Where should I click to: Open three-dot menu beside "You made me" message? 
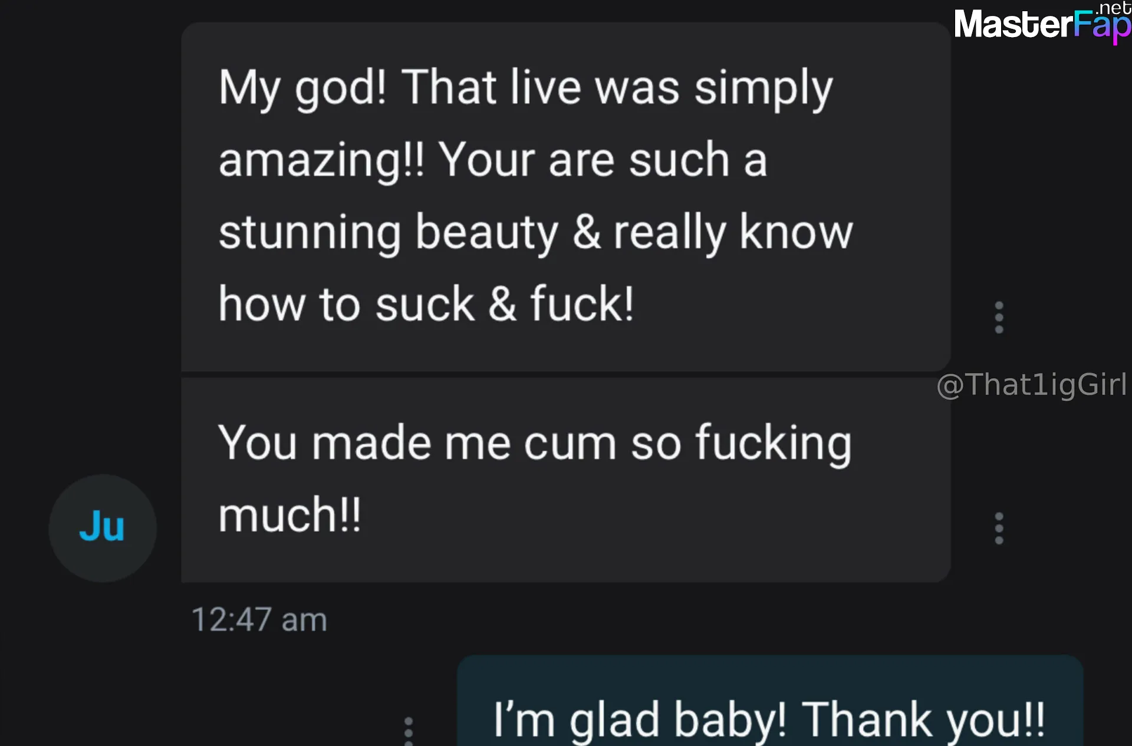click(999, 528)
